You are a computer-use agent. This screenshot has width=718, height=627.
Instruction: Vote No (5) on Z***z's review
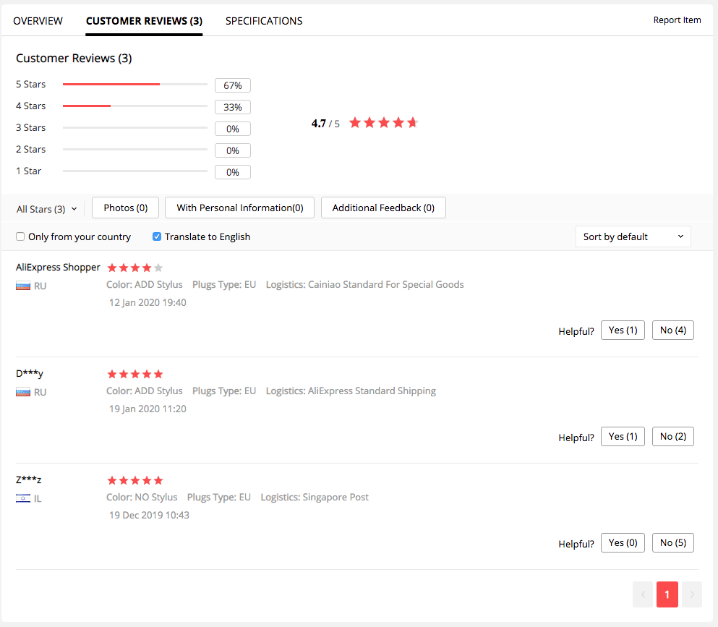pyautogui.click(x=672, y=542)
